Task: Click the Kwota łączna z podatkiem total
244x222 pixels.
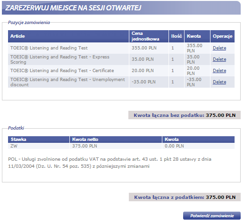Action: point(185,197)
